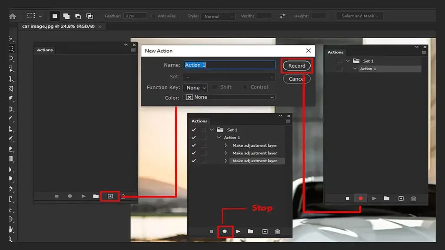Click the Action 1 name input field

tap(229, 65)
